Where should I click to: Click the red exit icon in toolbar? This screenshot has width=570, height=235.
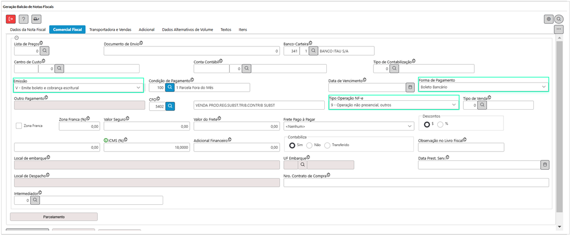point(10,19)
